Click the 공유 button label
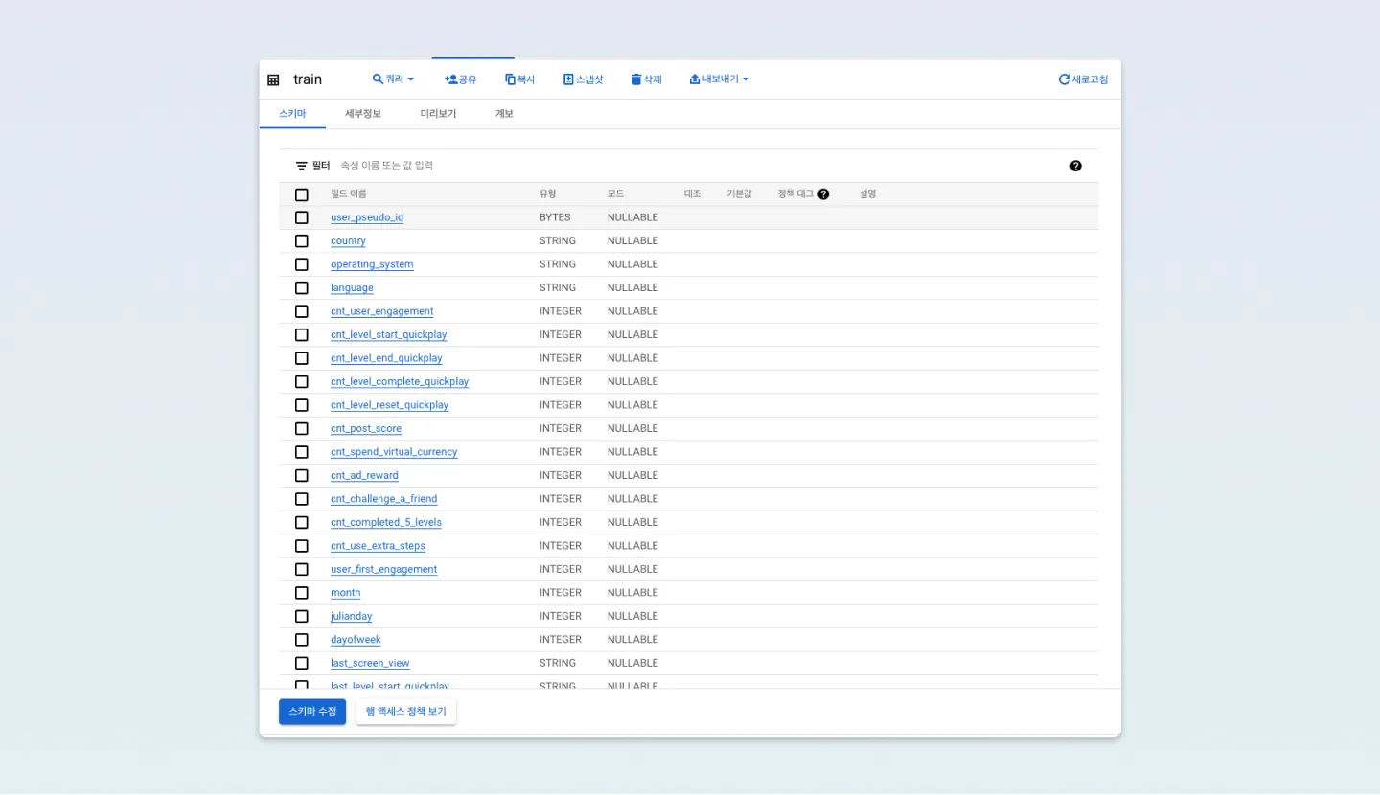Screen dimensions: 1380x795 [x=468, y=79]
